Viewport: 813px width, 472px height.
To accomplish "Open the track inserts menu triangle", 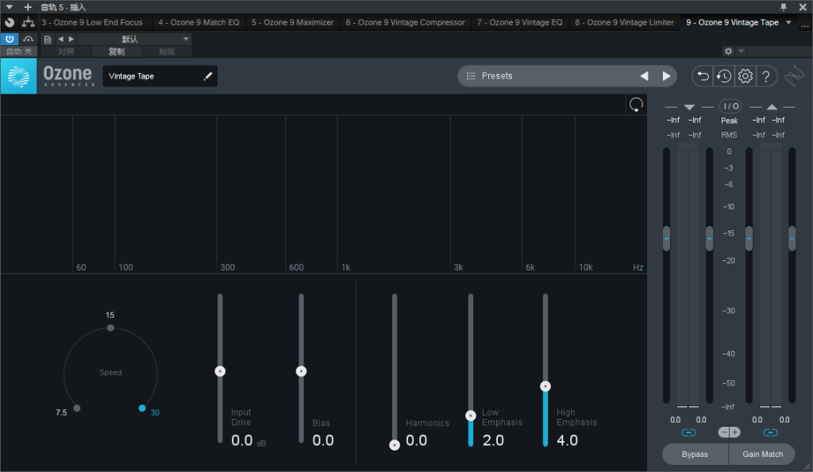I will pos(10,7).
